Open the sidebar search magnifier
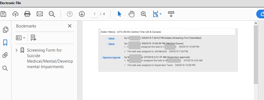This screenshot has width=264, height=100. pyautogui.click(x=5, y=68)
